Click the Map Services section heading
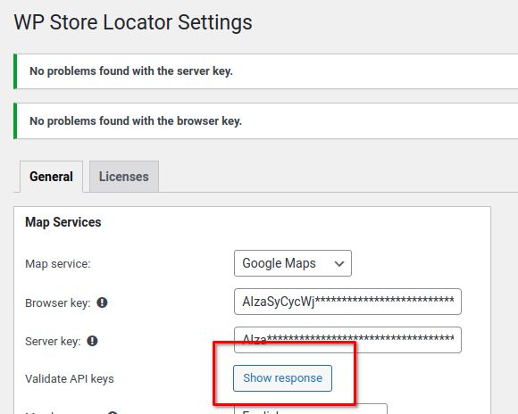The height and width of the screenshot is (414, 518). [63, 222]
